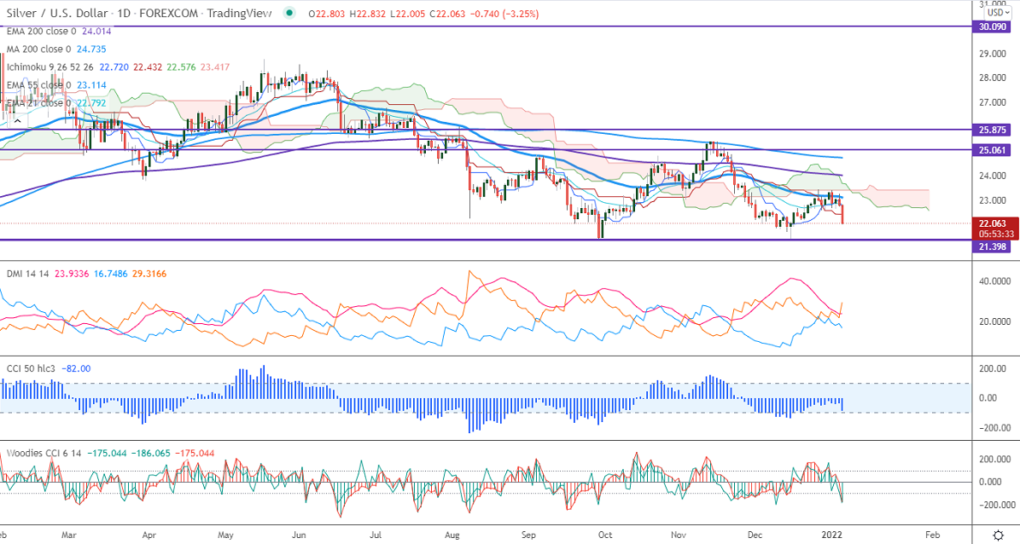Select the Ichimoku 9 26 52 26 legend
The width and height of the screenshot is (1020, 544).
coord(50,67)
